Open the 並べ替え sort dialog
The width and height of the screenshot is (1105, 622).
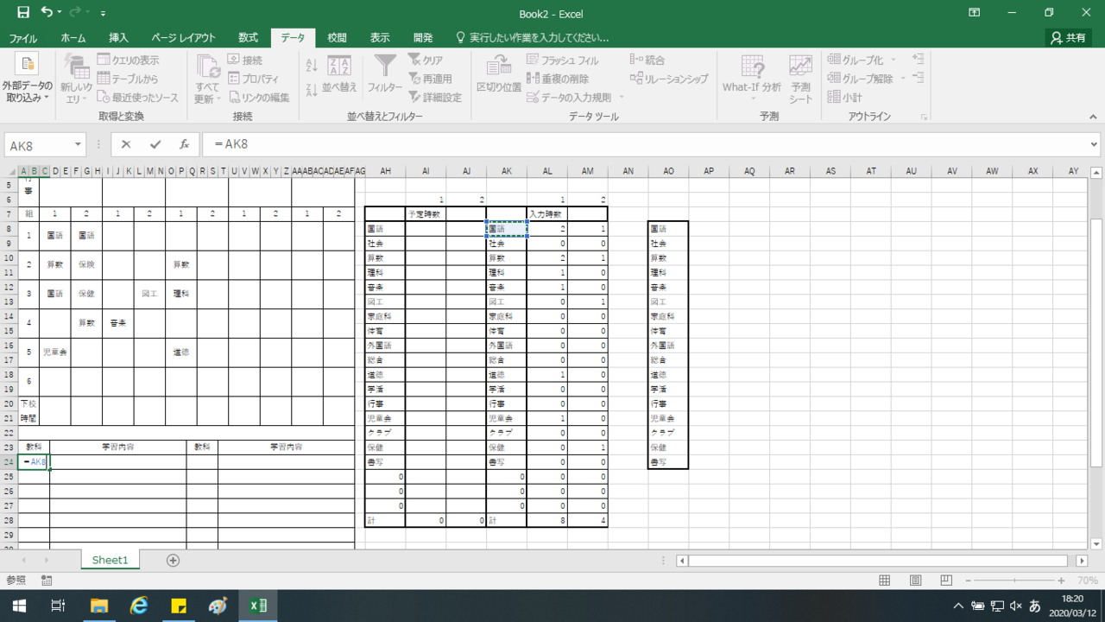tap(339, 73)
